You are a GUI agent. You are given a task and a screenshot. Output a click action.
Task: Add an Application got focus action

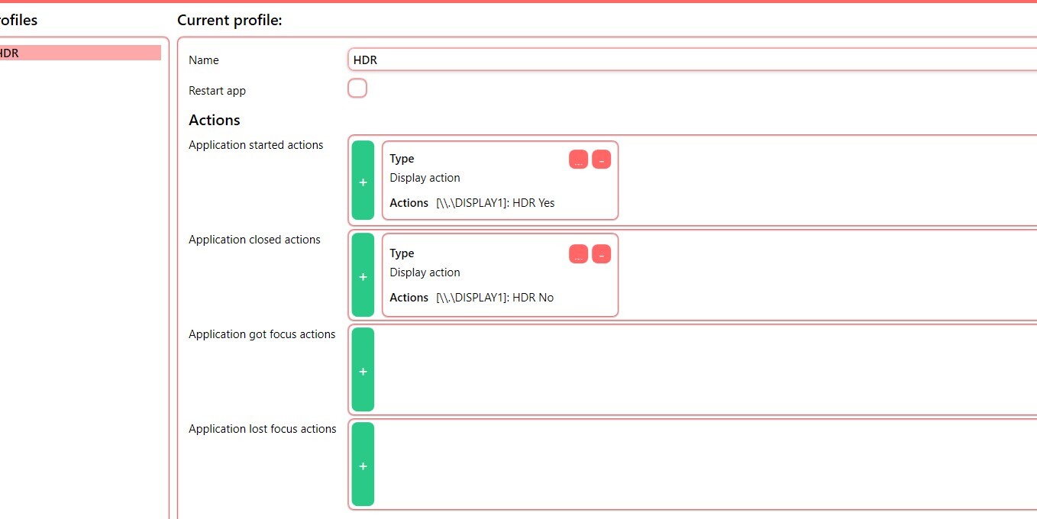point(363,370)
